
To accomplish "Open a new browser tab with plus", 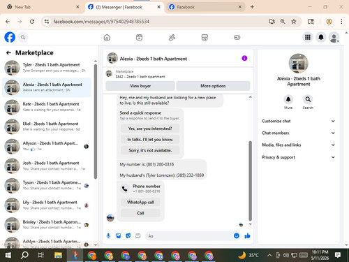I will coord(252,7).
